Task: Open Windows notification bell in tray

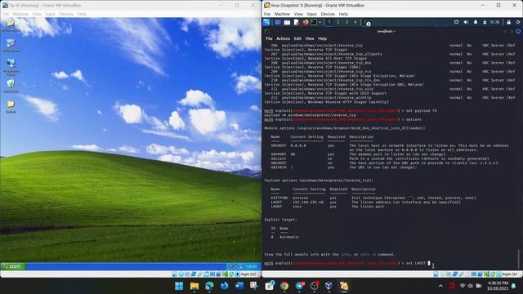Action: coord(514,286)
